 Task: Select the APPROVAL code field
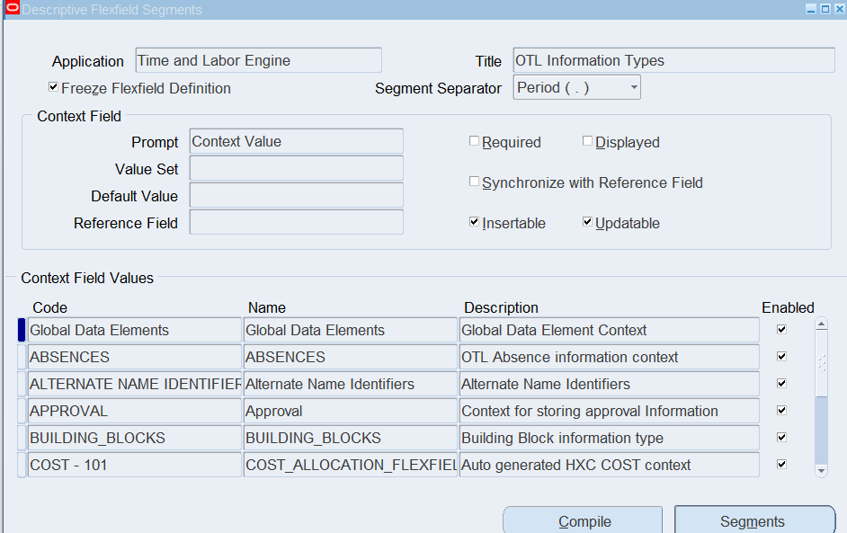tap(135, 411)
